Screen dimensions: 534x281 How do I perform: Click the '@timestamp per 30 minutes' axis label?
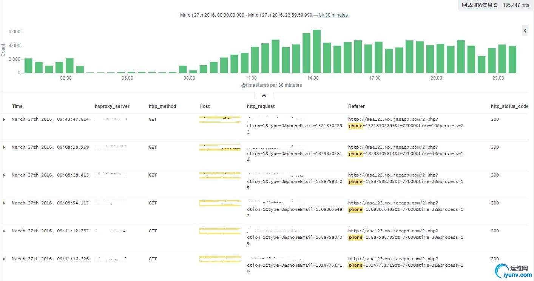pyautogui.click(x=272, y=85)
